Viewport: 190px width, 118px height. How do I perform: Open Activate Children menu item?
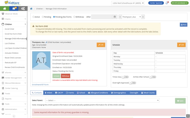[x=12, y=53]
